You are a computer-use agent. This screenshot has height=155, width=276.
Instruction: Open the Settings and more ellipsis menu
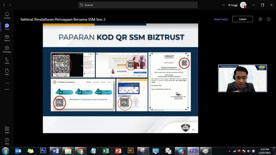tap(223, 5)
